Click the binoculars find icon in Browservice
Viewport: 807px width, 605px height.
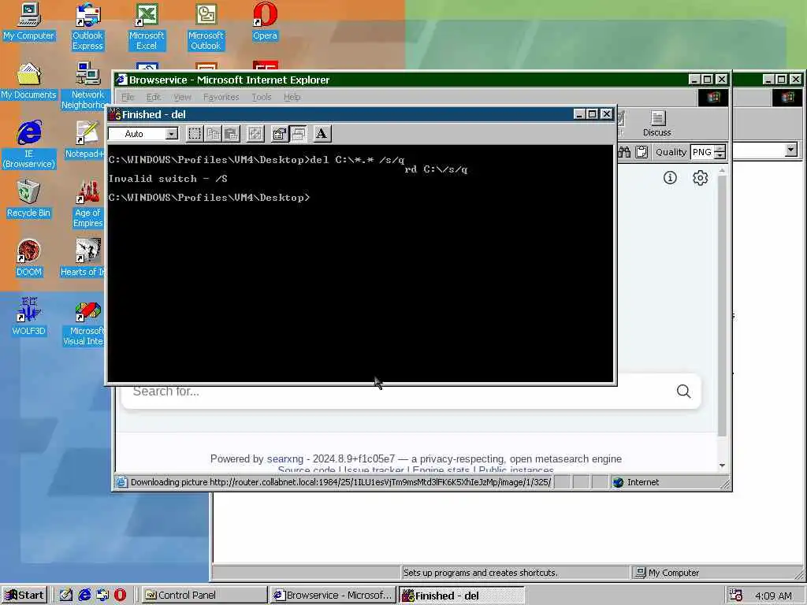tap(624, 152)
